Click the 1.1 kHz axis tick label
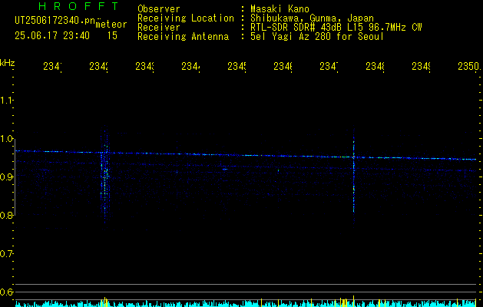Image resolution: width=483 pixels, height=307 pixels. 6,101
